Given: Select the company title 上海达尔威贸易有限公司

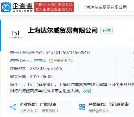Looking at the screenshot, I should tap(63, 30).
